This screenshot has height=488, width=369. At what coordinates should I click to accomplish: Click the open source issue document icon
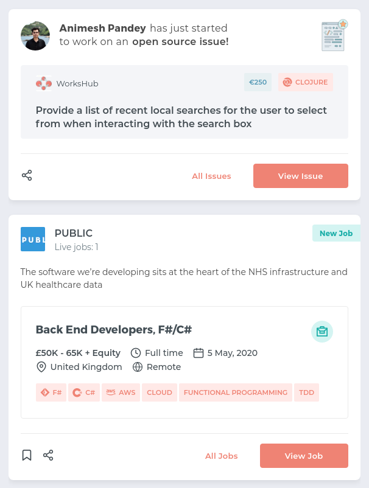pos(334,36)
